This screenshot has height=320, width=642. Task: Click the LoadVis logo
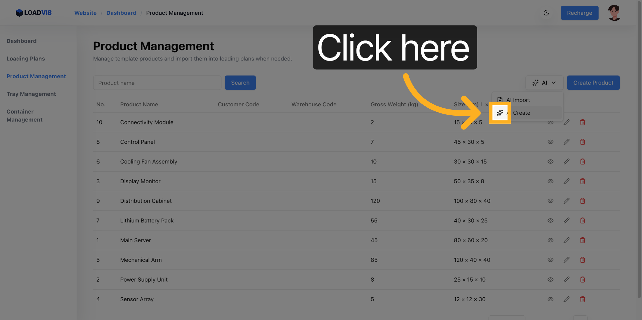(x=33, y=13)
